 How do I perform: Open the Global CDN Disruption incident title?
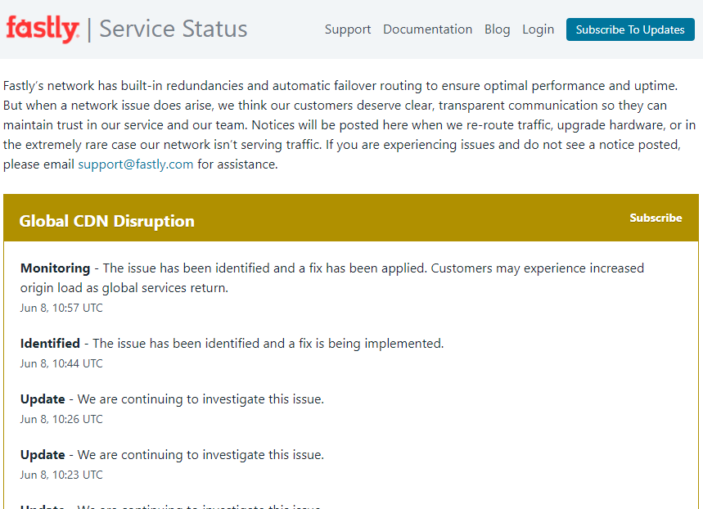pos(106,221)
